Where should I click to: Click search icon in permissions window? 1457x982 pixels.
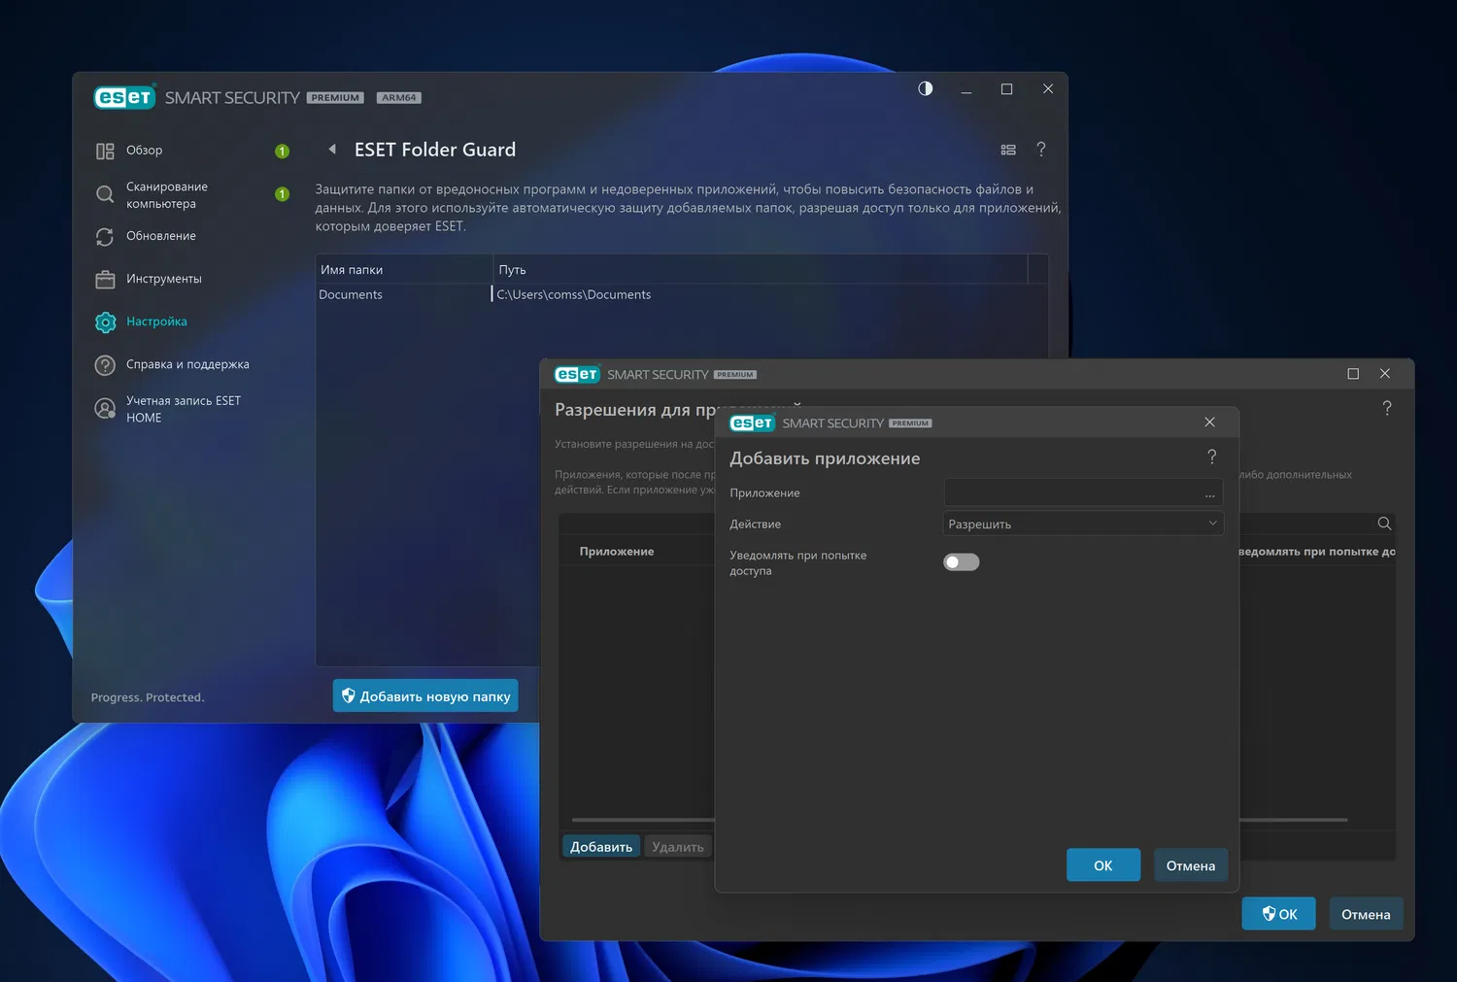pos(1384,524)
